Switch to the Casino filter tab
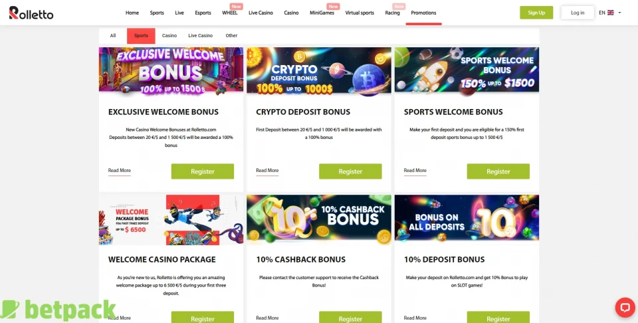The height and width of the screenshot is (323, 638). click(169, 36)
